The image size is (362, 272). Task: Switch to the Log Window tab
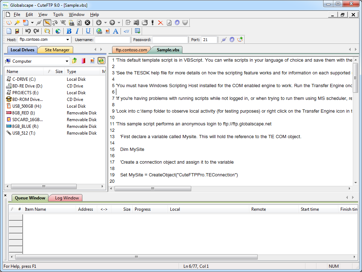pyautogui.click(x=67, y=198)
